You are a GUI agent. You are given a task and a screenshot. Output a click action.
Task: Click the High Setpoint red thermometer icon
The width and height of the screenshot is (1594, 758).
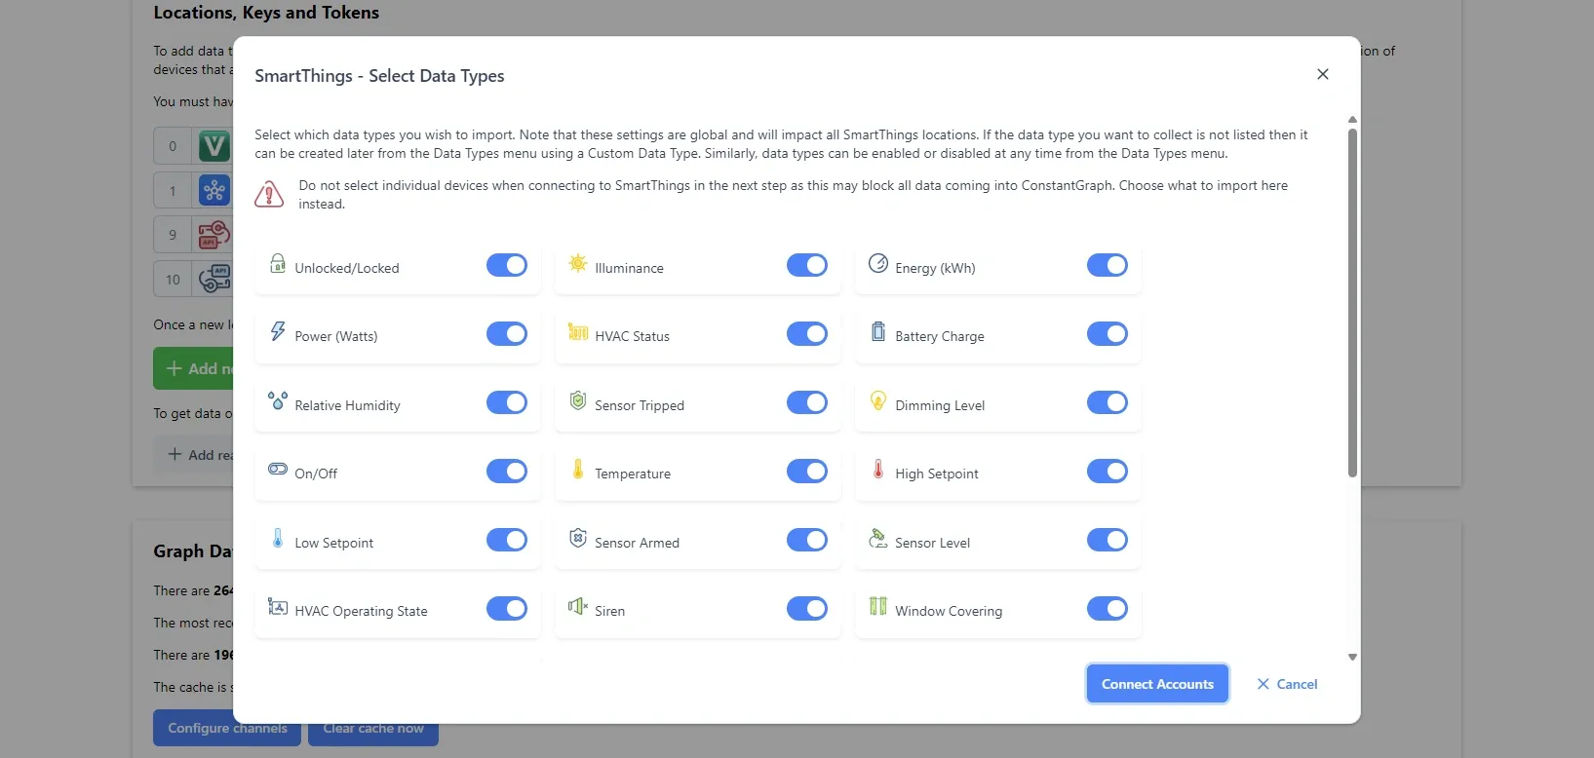(x=878, y=469)
